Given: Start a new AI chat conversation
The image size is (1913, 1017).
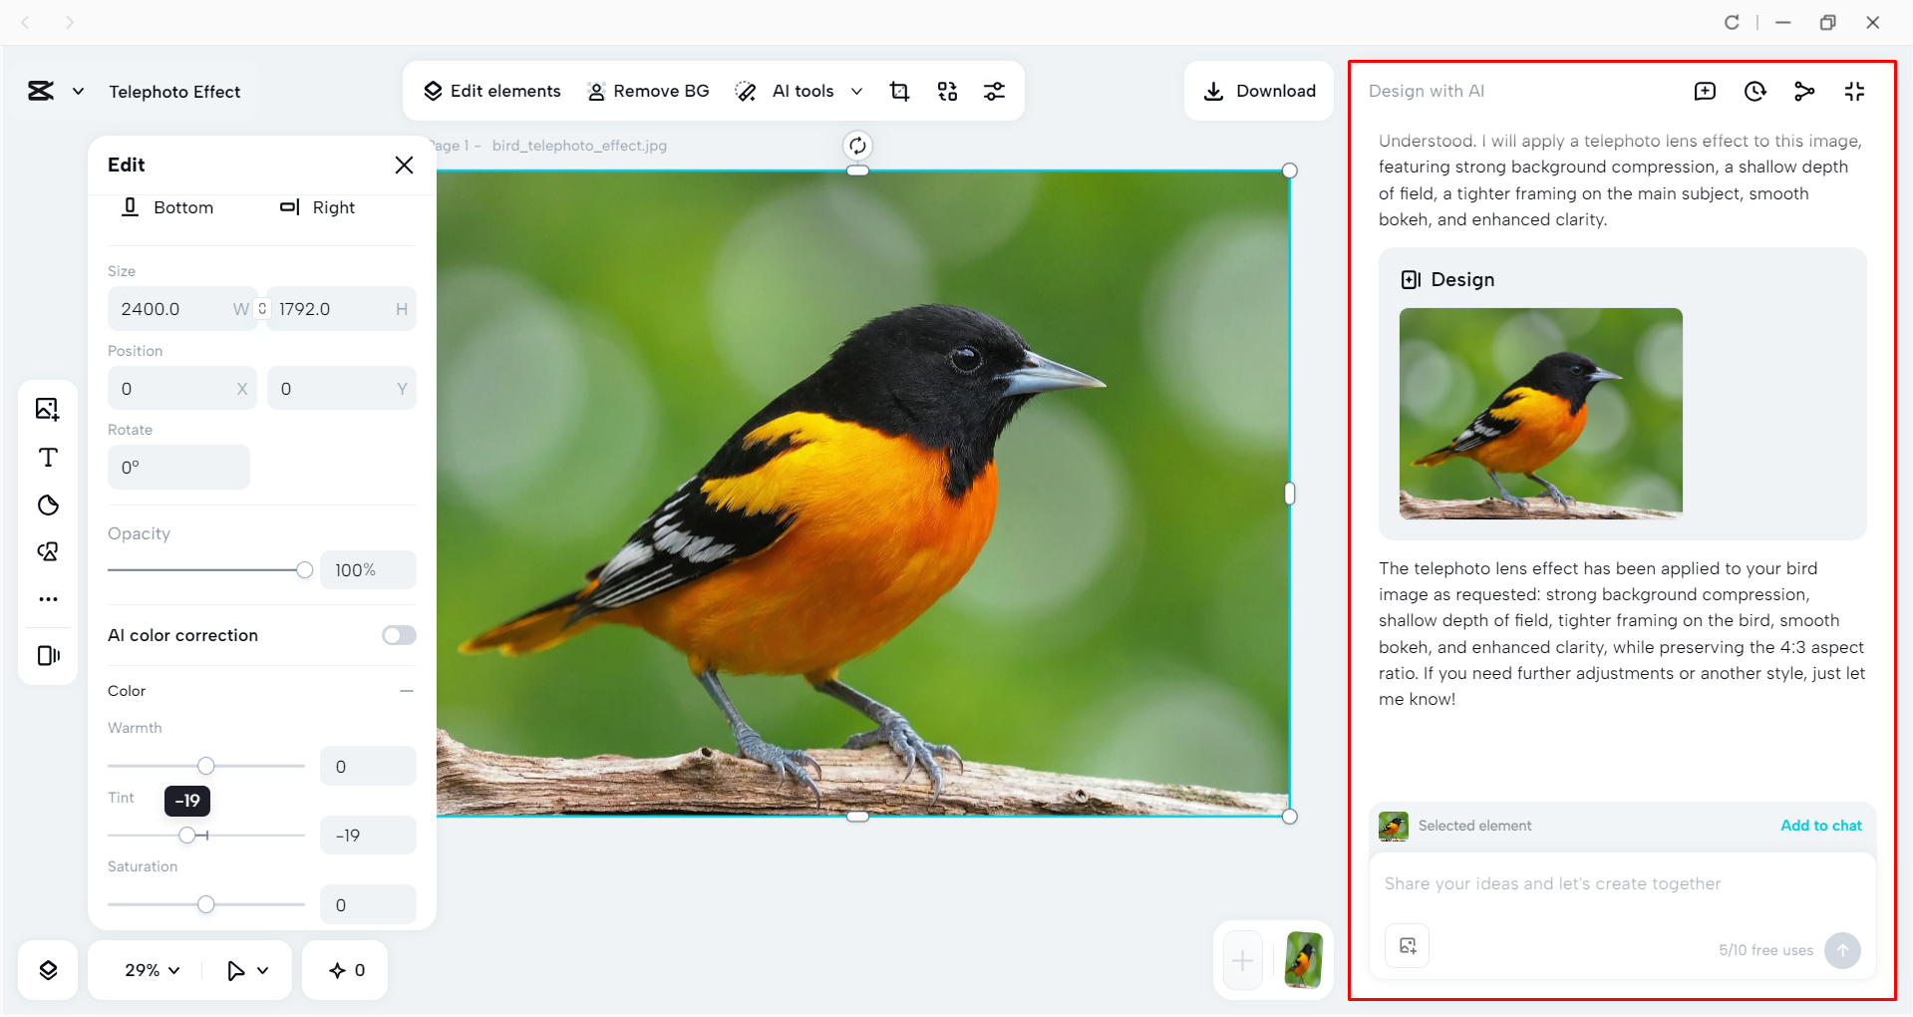Looking at the screenshot, I should pyautogui.click(x=1706, y=91).
